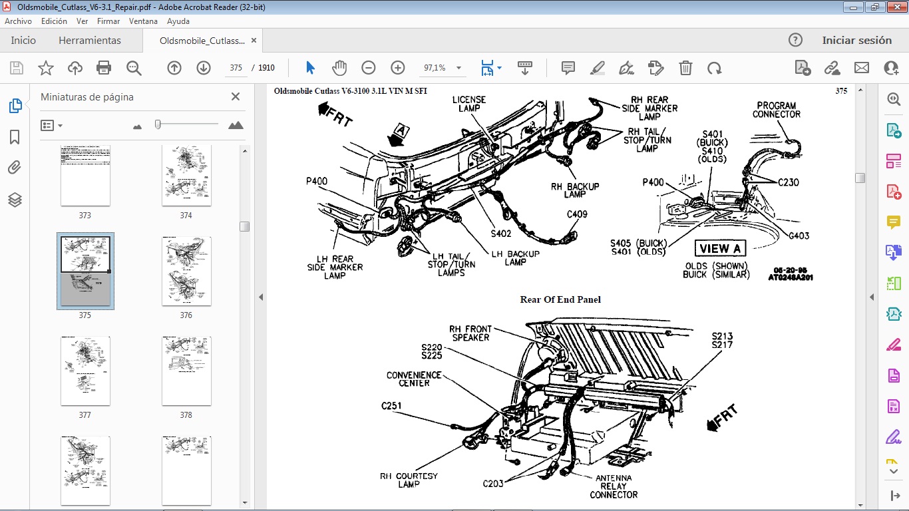The width and height of the screenshot is (909, 511).
Task: Select page 378 thumbnail
Action: [186, 371]
